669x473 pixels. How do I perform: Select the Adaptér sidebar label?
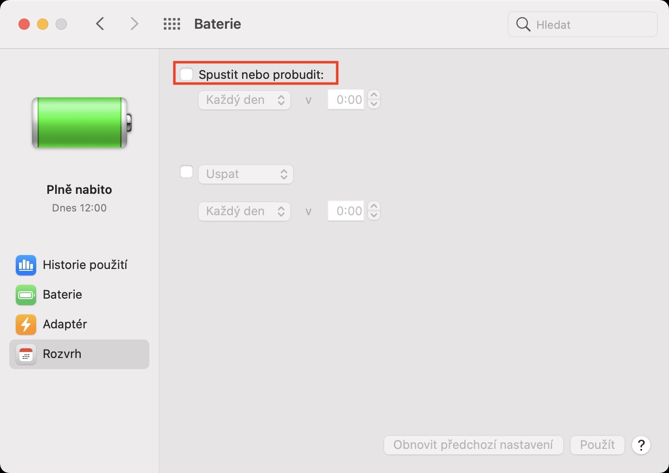65,324
